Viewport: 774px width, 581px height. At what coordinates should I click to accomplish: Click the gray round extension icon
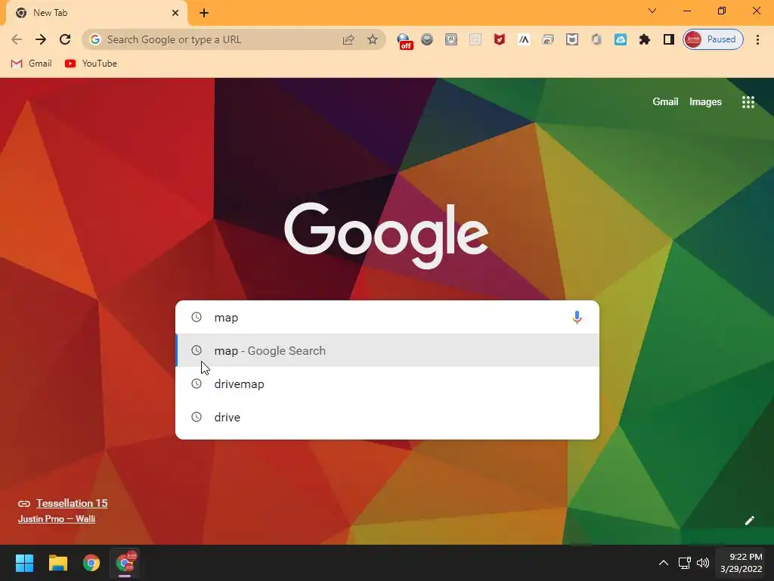(x=427, y=39)
